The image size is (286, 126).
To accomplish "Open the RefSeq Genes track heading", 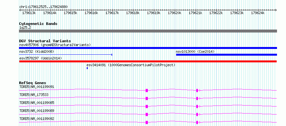I will (32, 83).
